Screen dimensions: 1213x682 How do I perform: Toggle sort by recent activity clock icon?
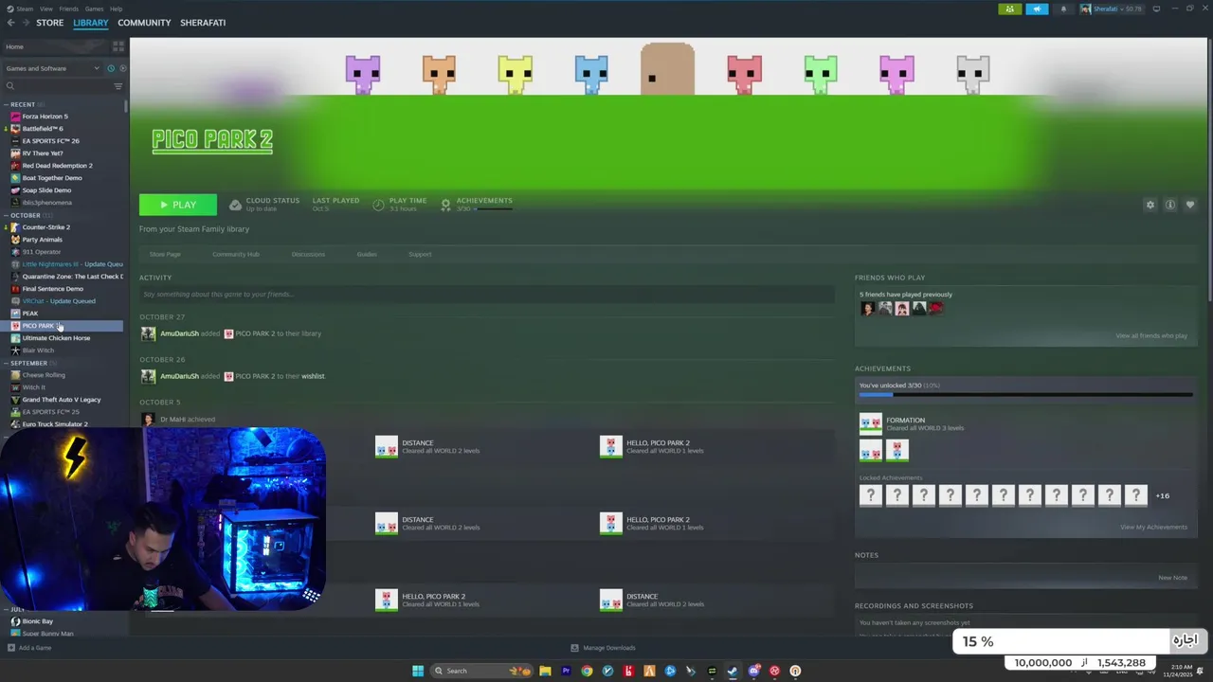(x=111, y=68)
